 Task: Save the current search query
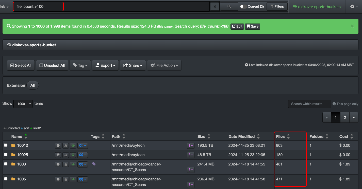[x=252, y=26]
